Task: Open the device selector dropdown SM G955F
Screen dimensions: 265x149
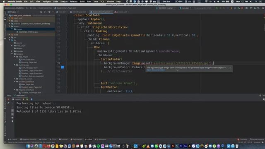Action: coord(166,8)
